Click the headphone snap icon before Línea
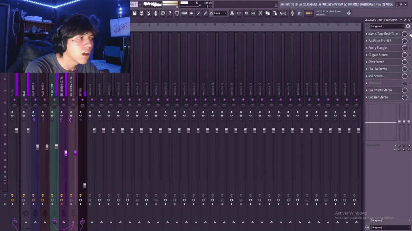 (211, 13)
